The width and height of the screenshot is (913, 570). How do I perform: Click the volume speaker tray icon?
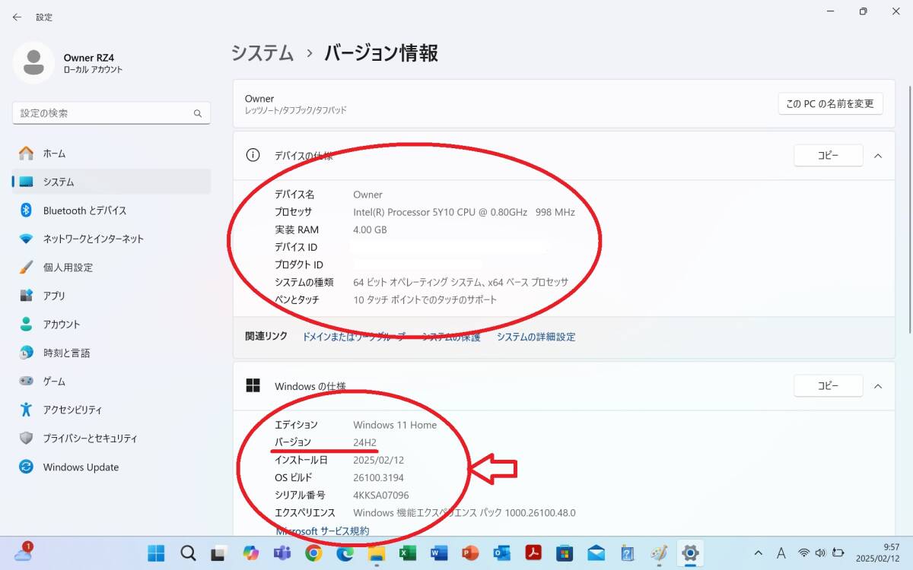pos(820,553)
